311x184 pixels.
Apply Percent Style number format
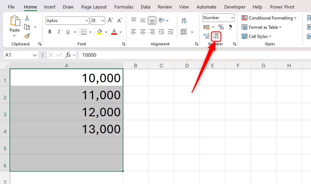pos(221,27)
